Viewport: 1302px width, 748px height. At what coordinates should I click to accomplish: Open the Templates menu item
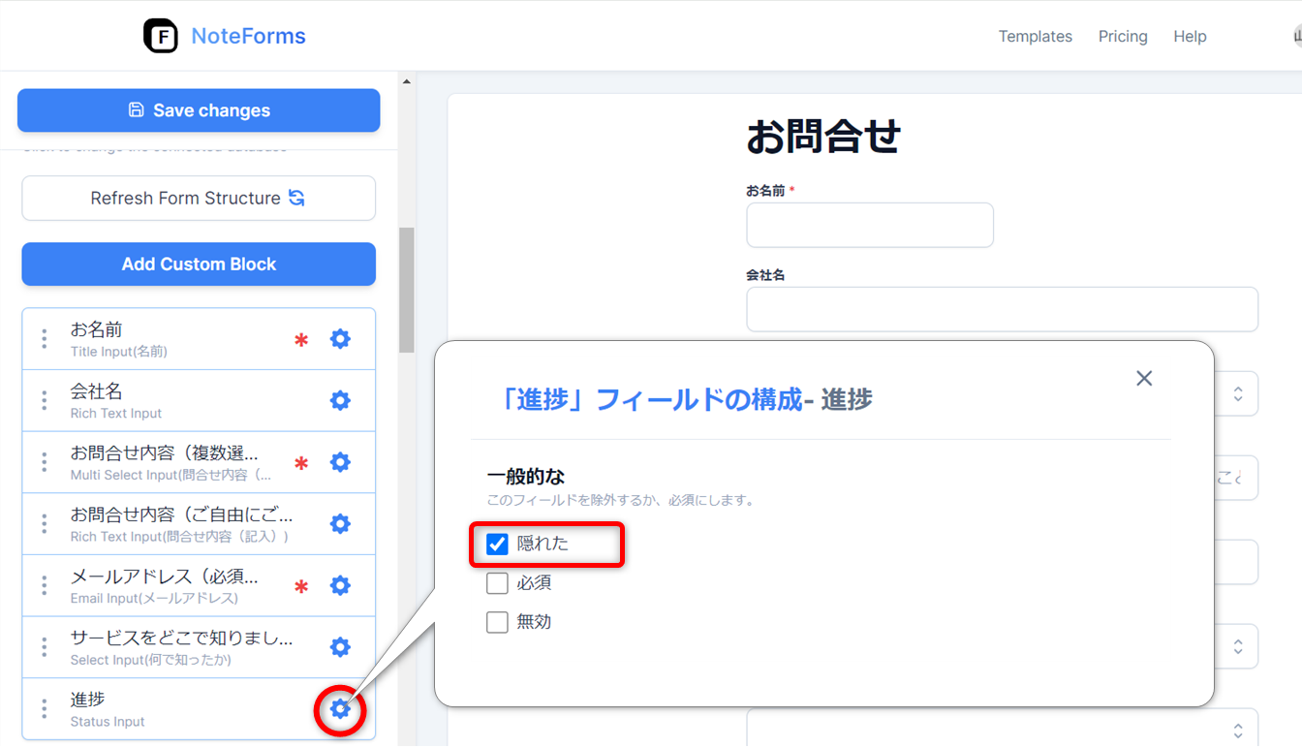[1035, 37]
